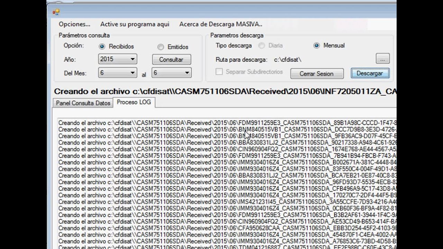Click the Cerrar Sesion button
The image size is (443, 249).
[x=317, y=74]
